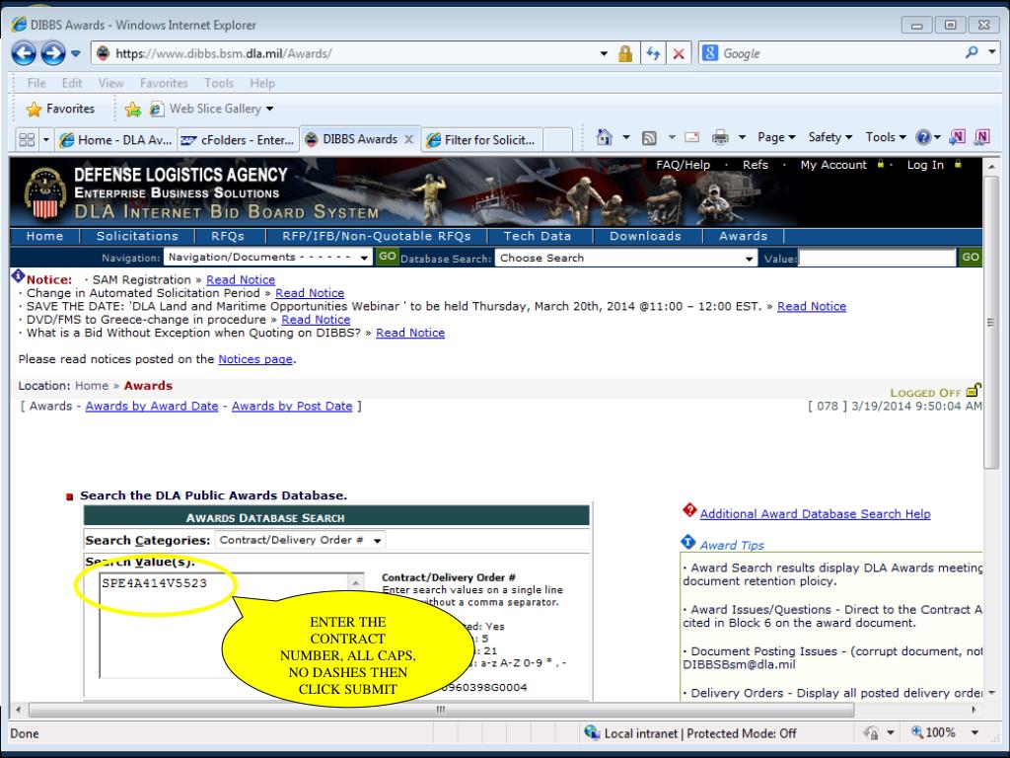1010x758 pixels.
Task: Open Awards by Award Date link
Action: pos(151,406)
